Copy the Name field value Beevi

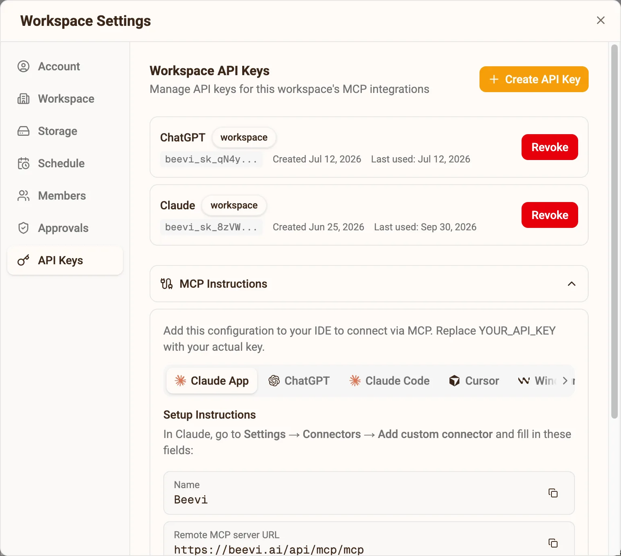point(553,493)
